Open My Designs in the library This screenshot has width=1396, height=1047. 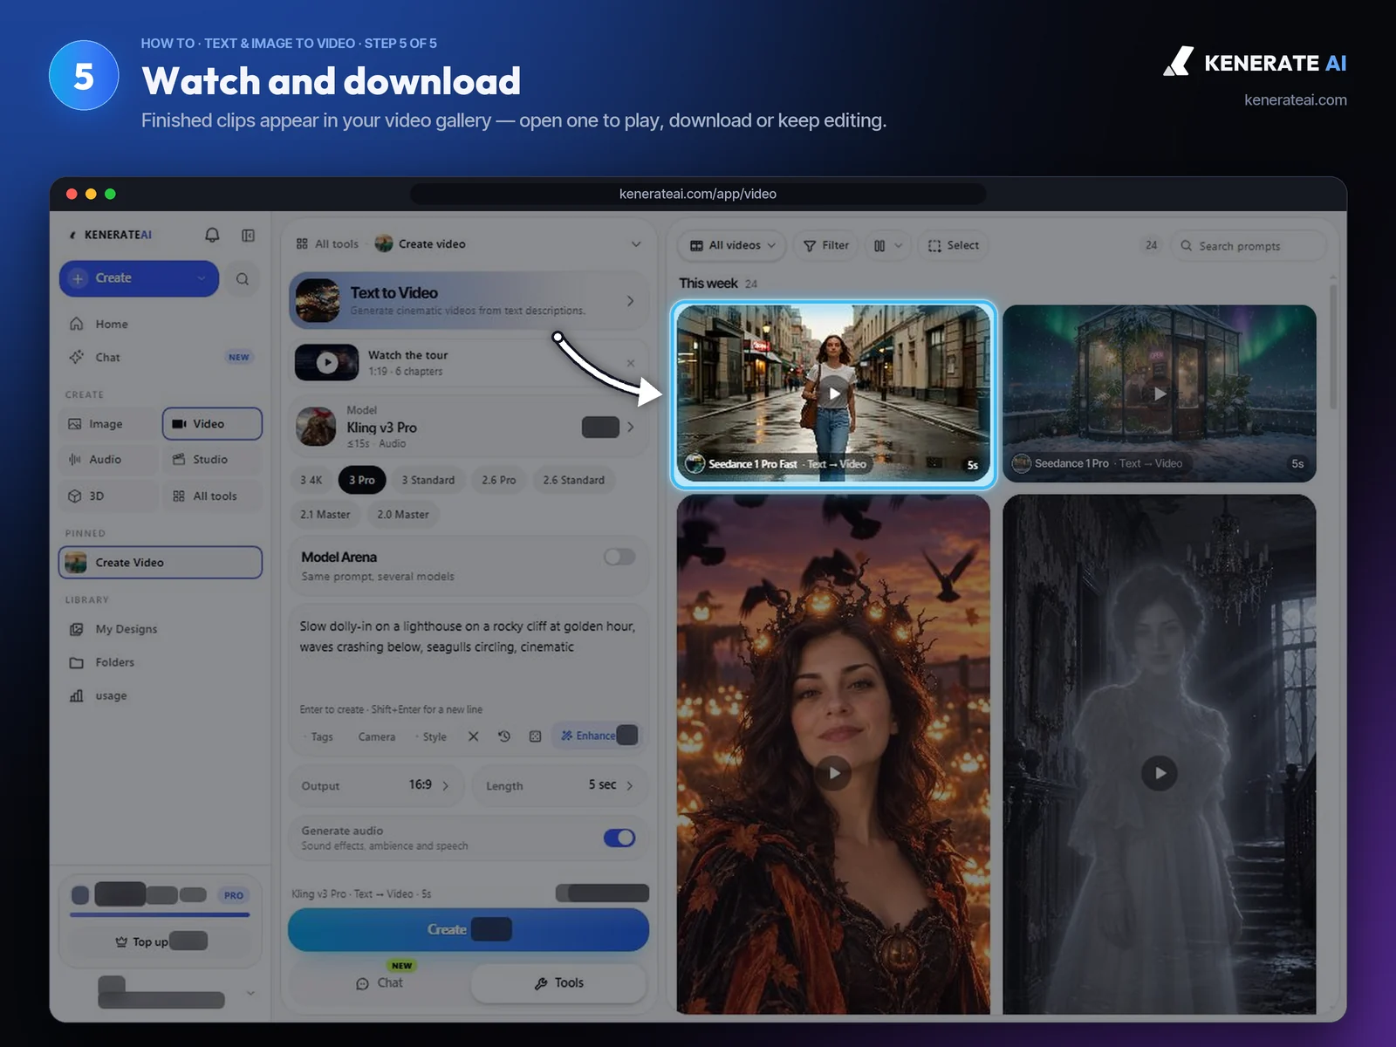pos(161,629)
